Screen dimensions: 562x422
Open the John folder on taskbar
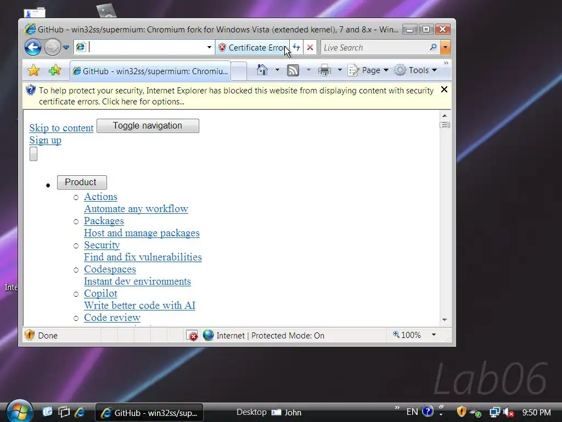tap(286, 412)
